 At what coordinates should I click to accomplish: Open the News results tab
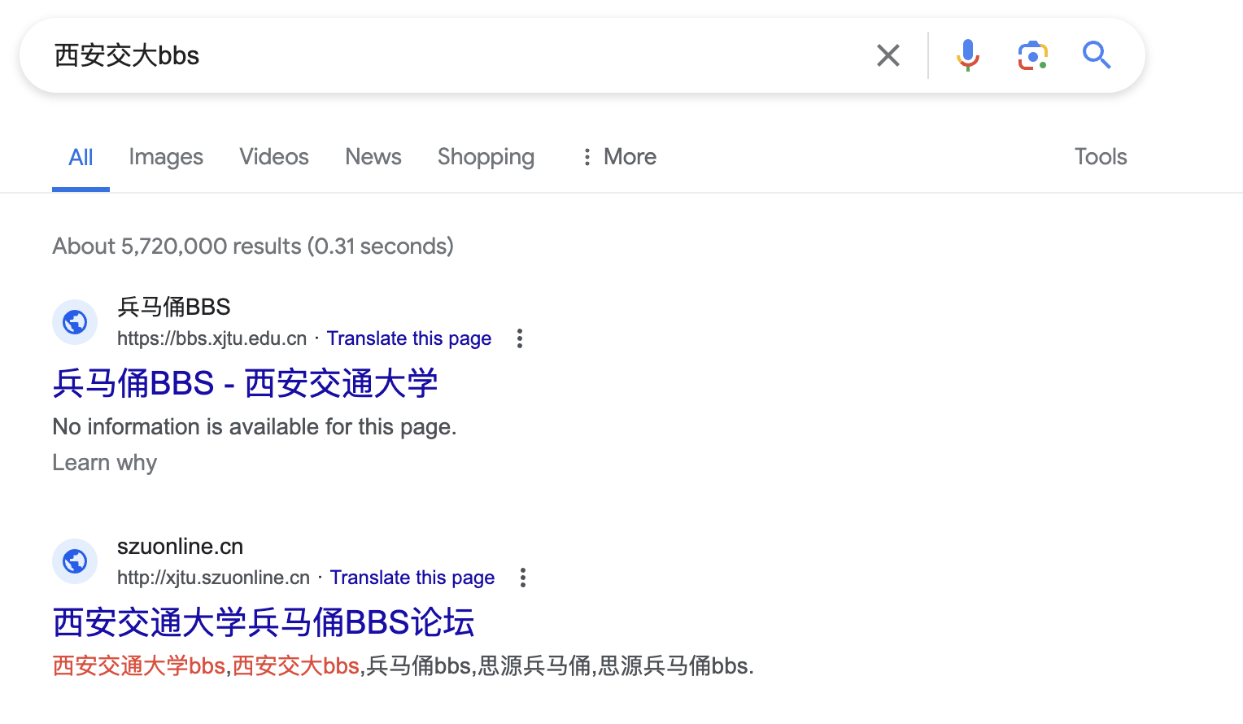373,157
